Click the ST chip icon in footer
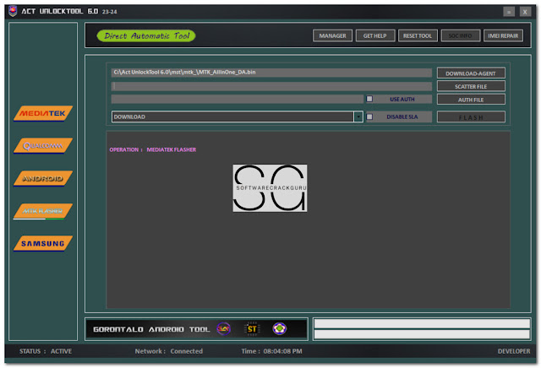This screenshot has width=541, height=368. click(x=252, y=329)
